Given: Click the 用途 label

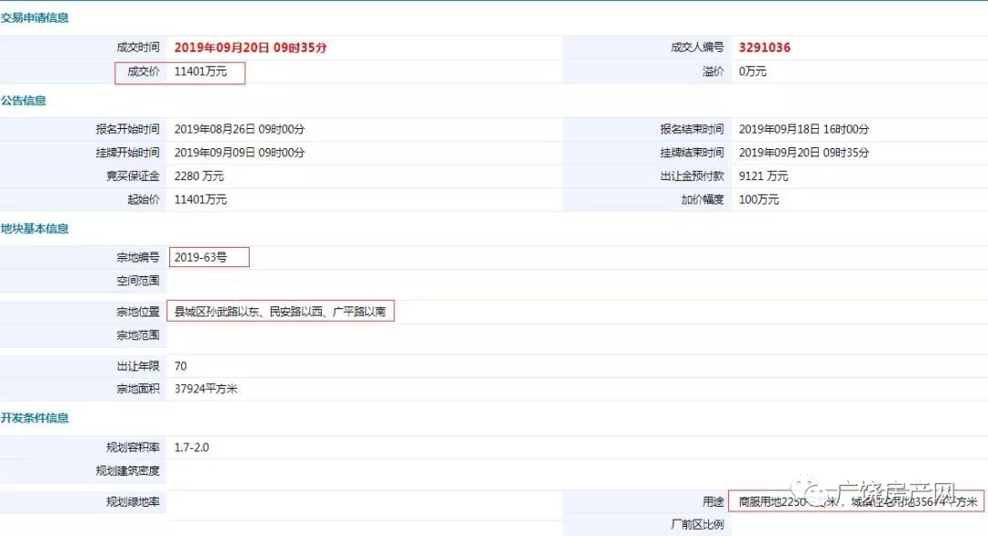Looking at the screenshot, I should [x=714, y=501].
